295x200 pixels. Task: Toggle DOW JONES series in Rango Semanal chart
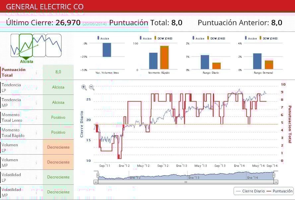click(268, 38)
